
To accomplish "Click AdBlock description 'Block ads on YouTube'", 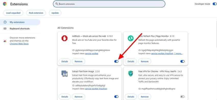I will (94, 42).
